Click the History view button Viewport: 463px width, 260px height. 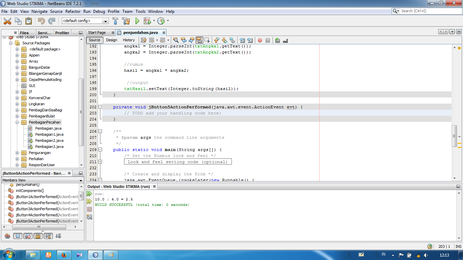(x=129, y=40)
